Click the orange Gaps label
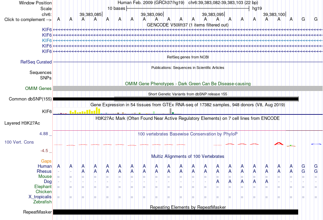 click(46, 161)
